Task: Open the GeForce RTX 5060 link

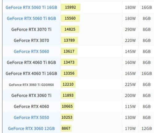Action: pyautogui.click(x=31, y=51)
